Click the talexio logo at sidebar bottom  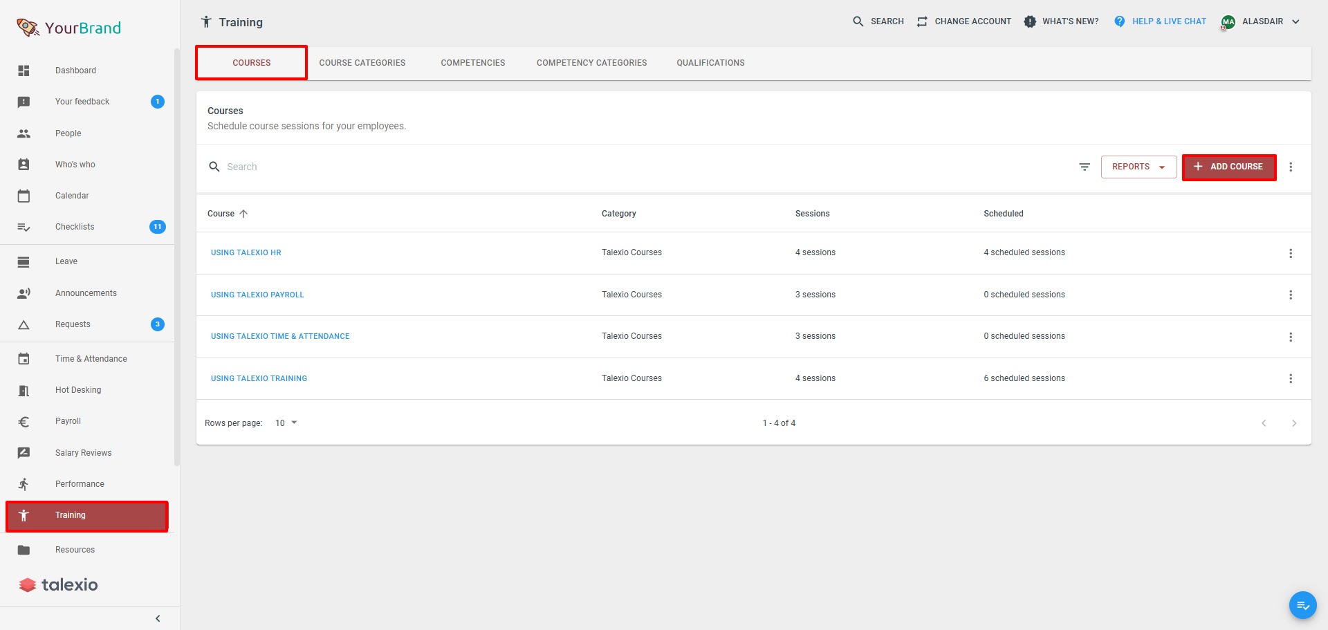(x=58, y=585)
